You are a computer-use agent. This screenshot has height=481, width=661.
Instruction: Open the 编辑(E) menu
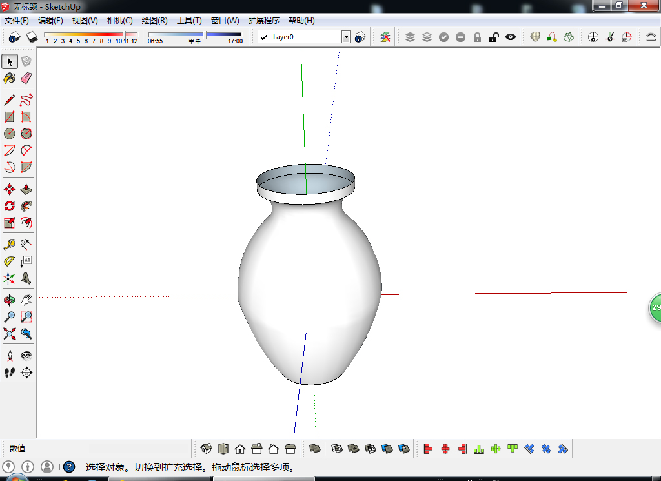point(50,21)
